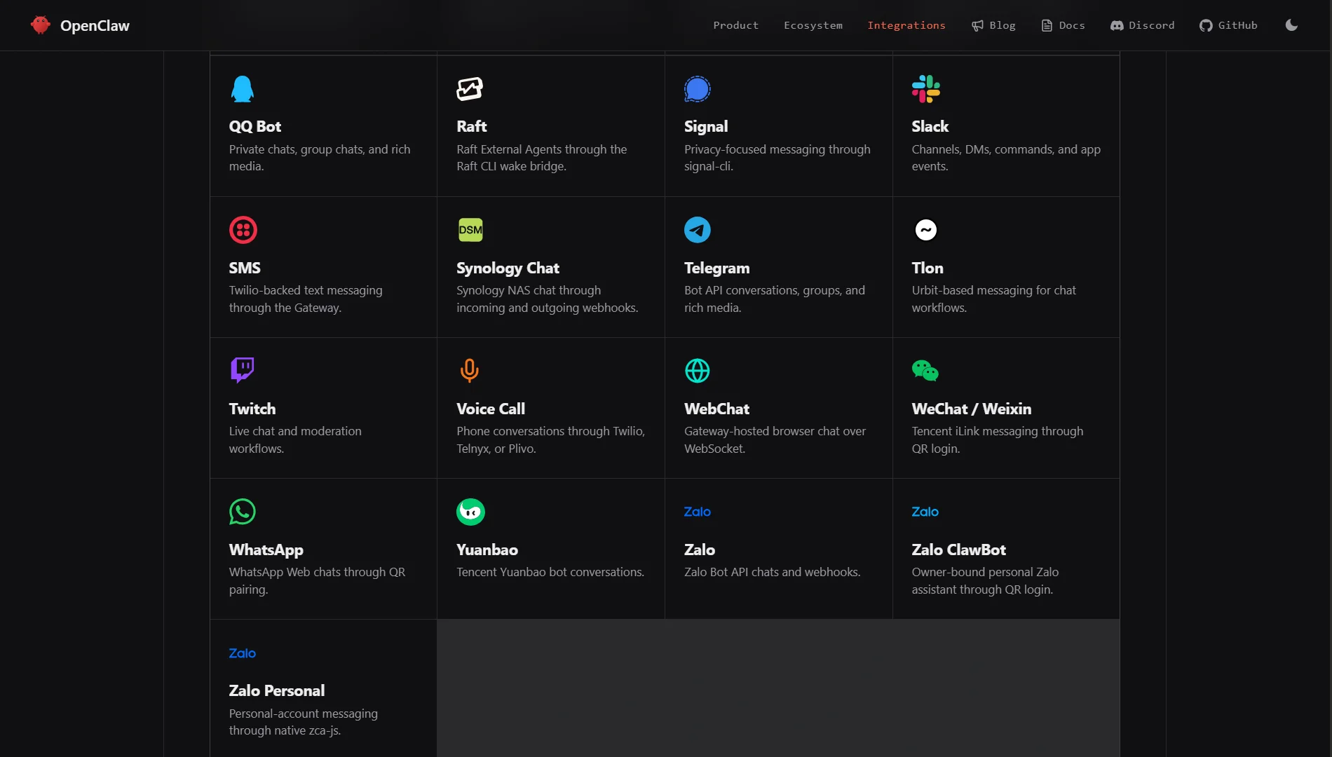Image resolution: width=1332 pixels, height=757 pixels.
Task: Open the Ecosystem menu
Action: tap(813, 25)
